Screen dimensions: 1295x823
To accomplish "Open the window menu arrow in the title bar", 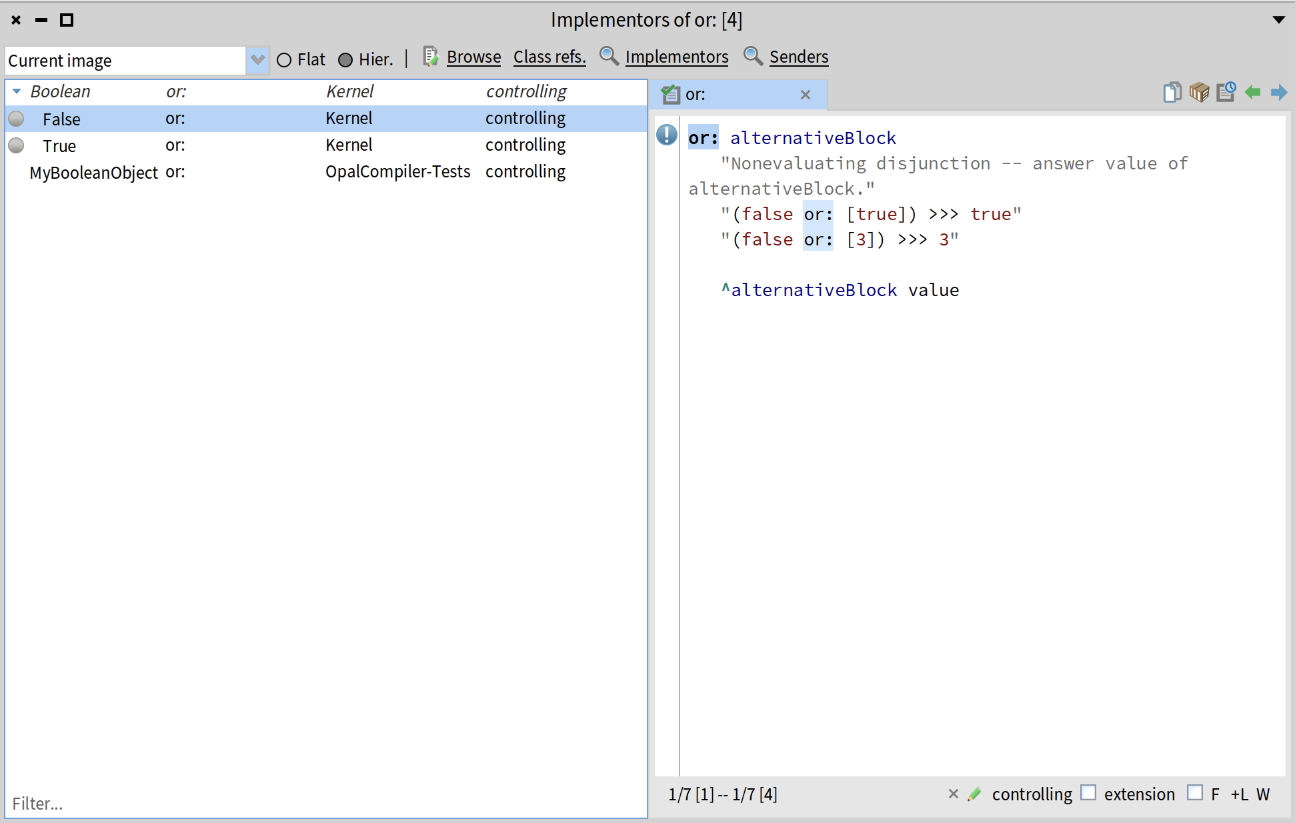I will [1278, 20].
